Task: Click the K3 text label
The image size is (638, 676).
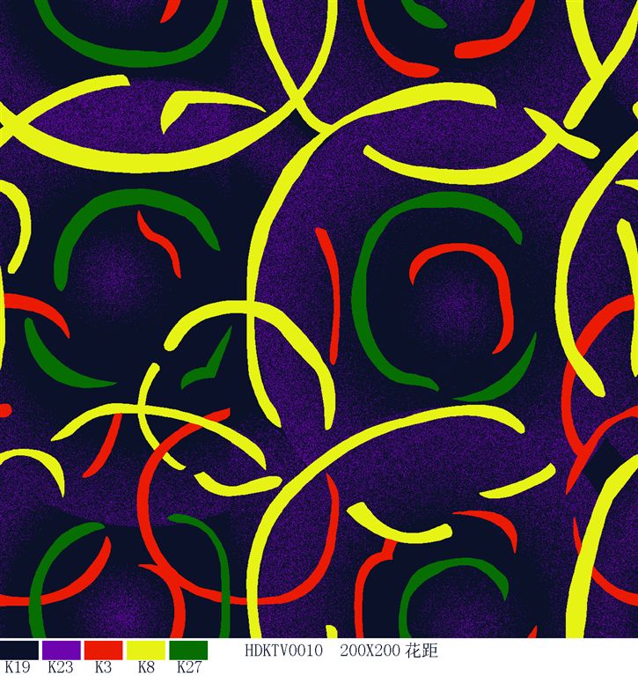Action: click(x=102, y=667)
